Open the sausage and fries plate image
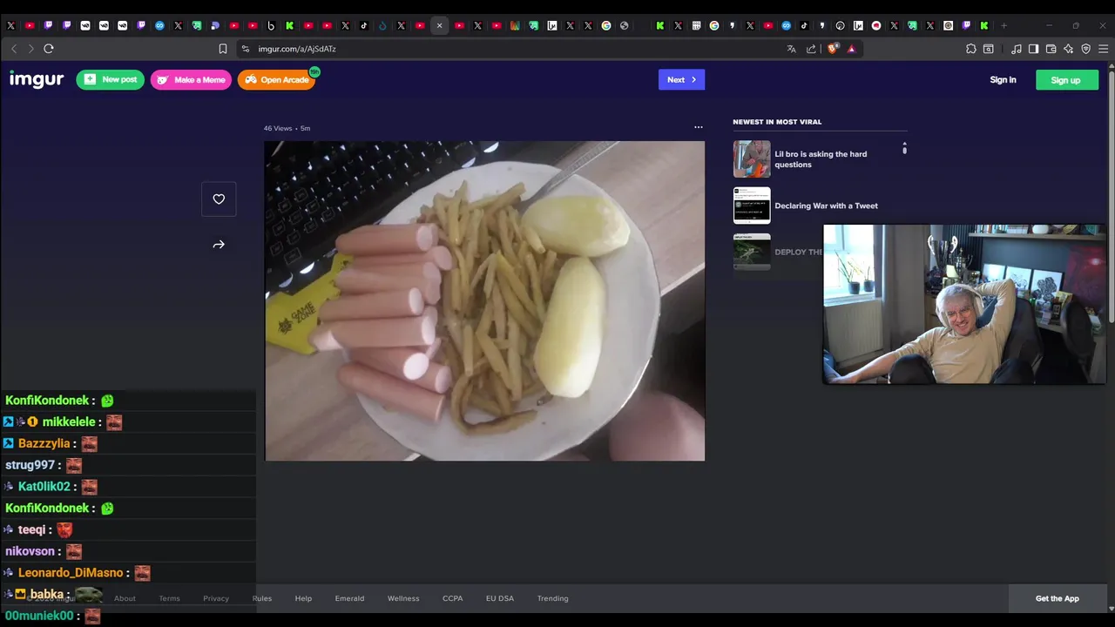Screen dimensions: 1115x627 (x=484, y=300)
